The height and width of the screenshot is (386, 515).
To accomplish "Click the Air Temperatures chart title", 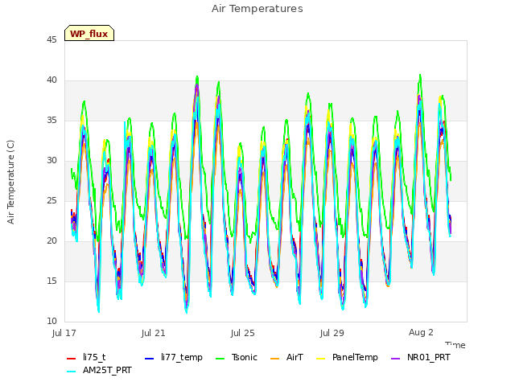I will [x=257, y=9].
